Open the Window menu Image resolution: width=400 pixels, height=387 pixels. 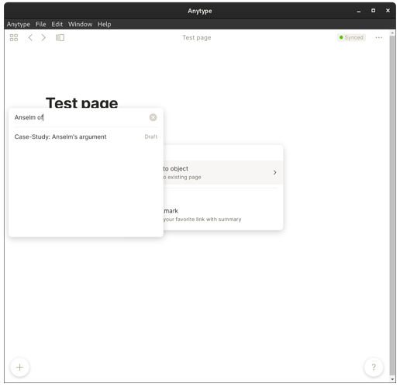point(81,24)
